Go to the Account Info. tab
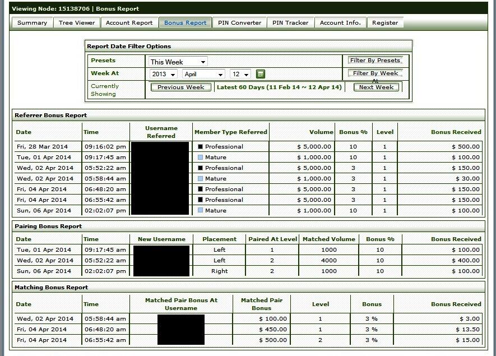 click(x=340, y=23)
